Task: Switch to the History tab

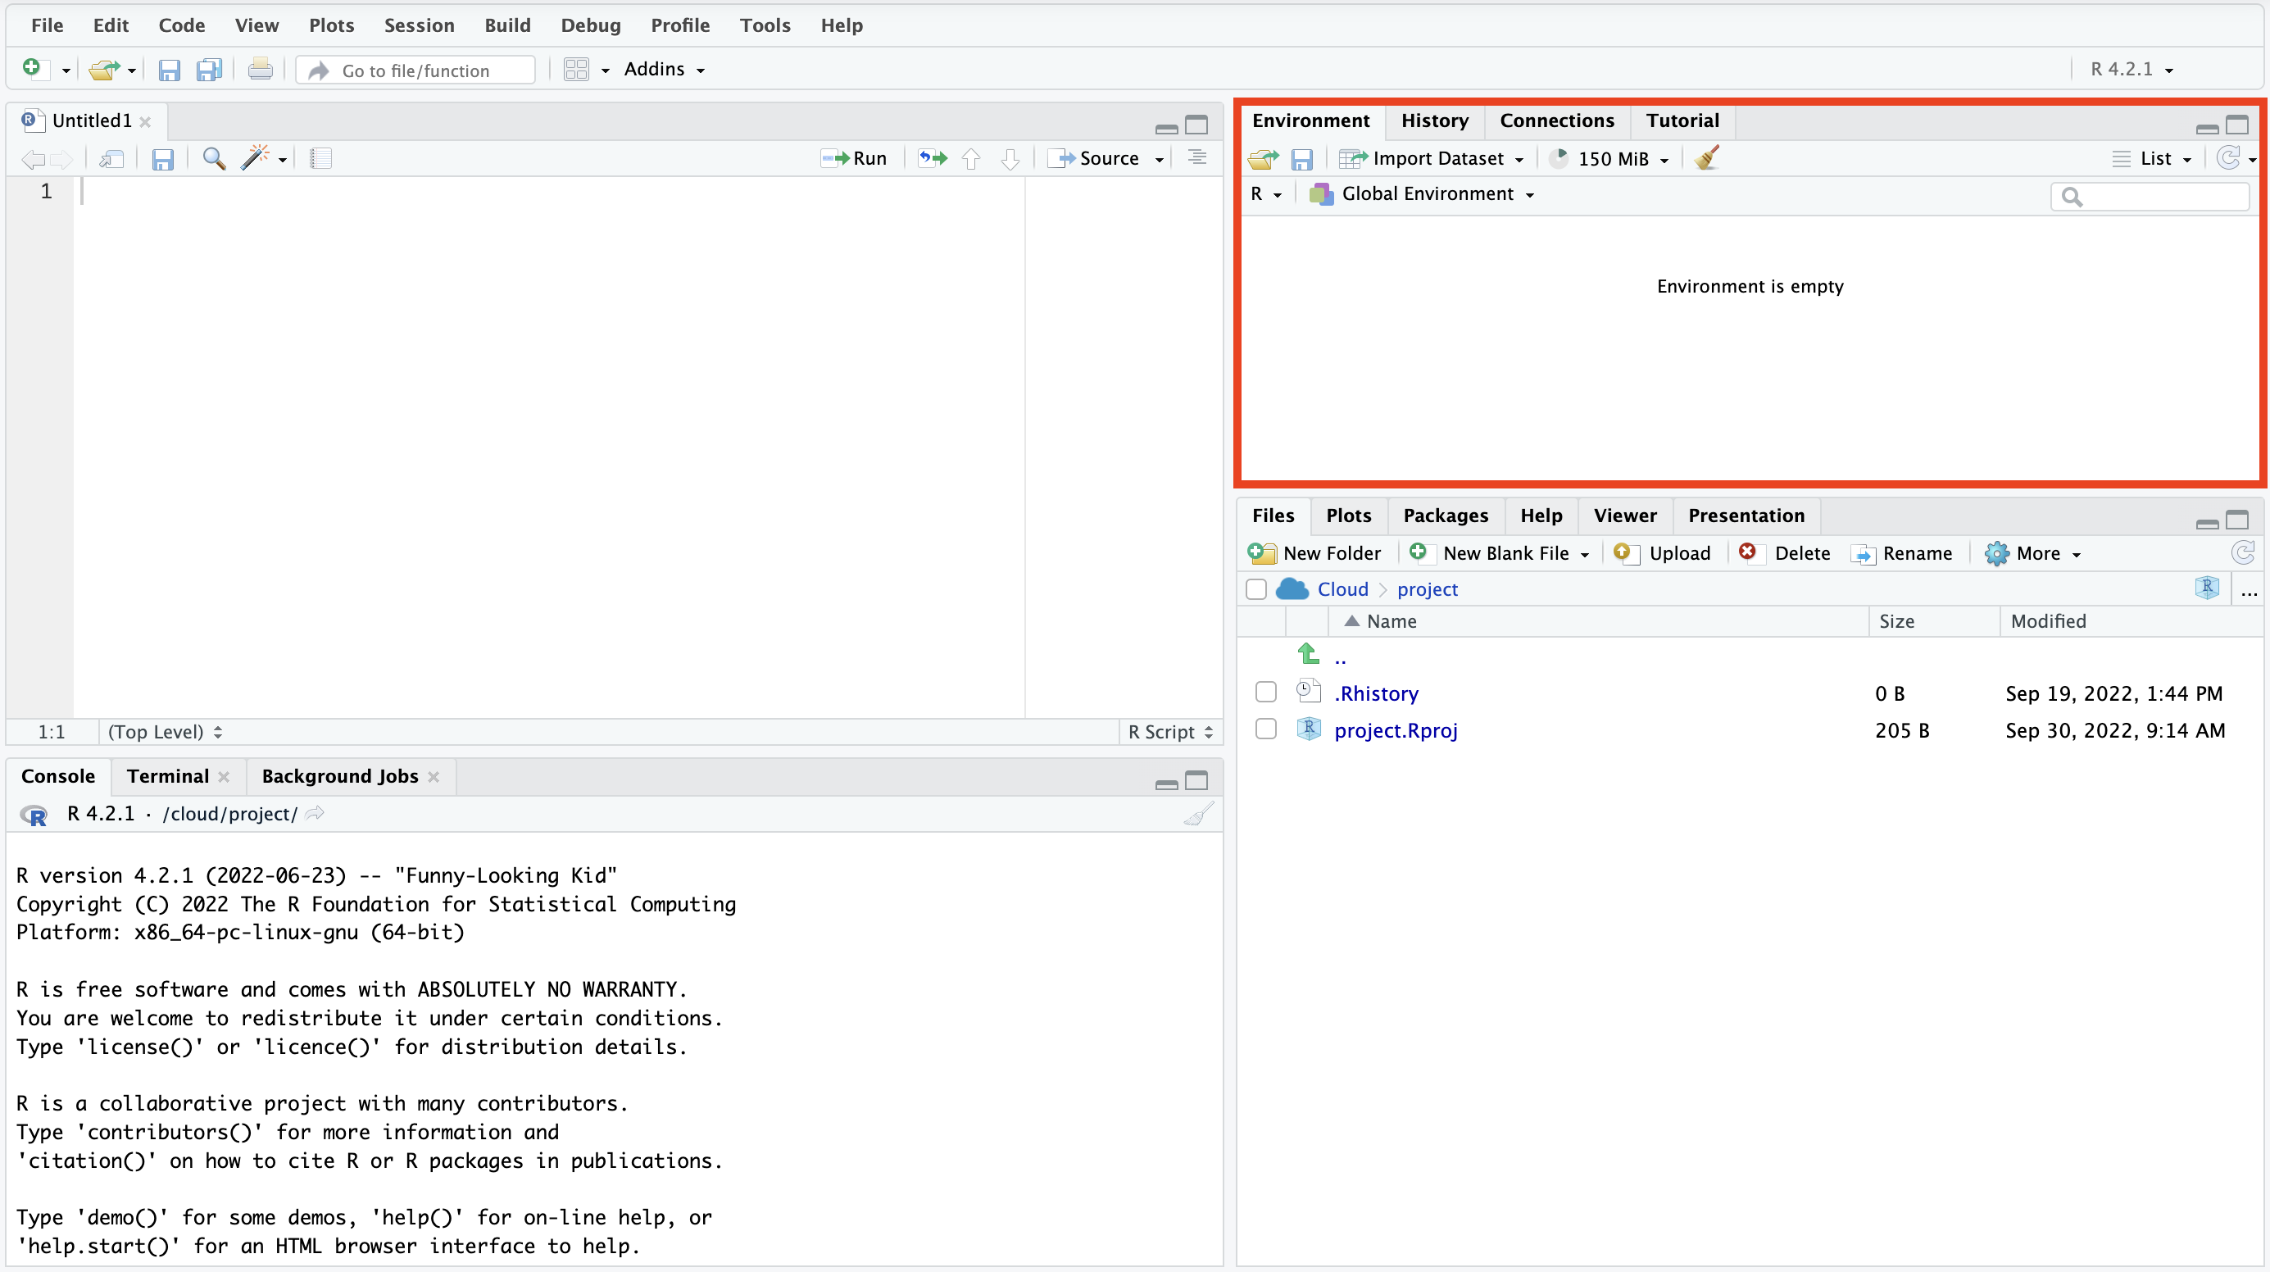Action: 1435,120
